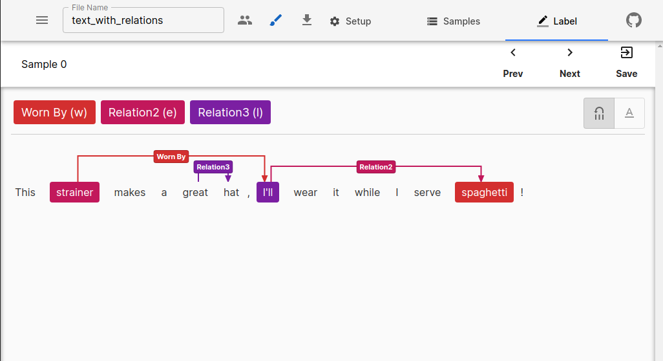663x361 pixels.
Task: Open the hamburger menu
Action: pyautogui.click(x=42, y=20)
